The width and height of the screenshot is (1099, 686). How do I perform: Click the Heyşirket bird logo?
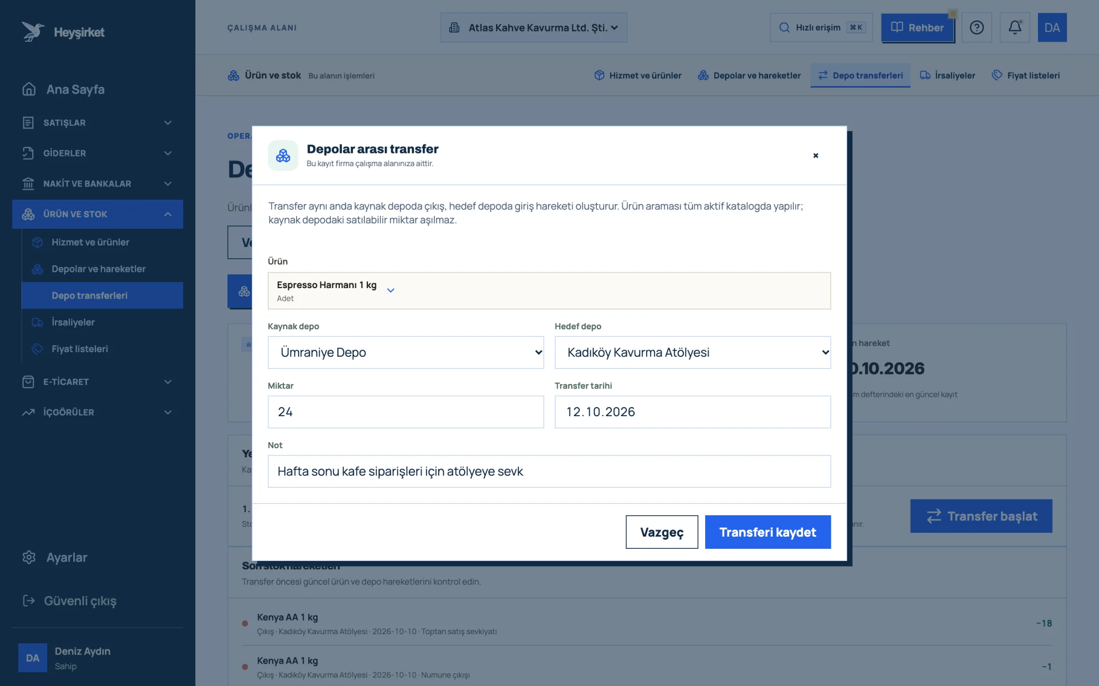pyautogui.click(x=33, y=32)
